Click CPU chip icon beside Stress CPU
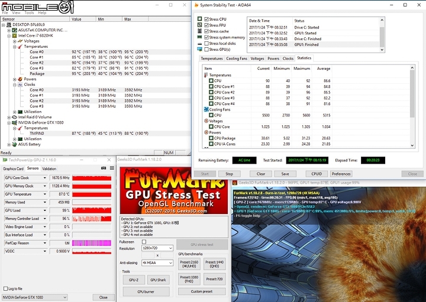 [200, 19]
